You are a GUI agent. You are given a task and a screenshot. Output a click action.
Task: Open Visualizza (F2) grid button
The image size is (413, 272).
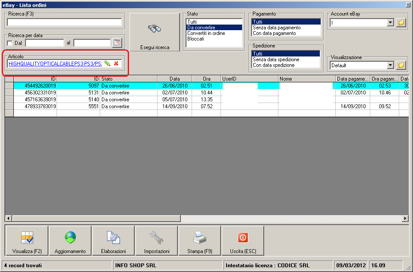coord(27,241)
